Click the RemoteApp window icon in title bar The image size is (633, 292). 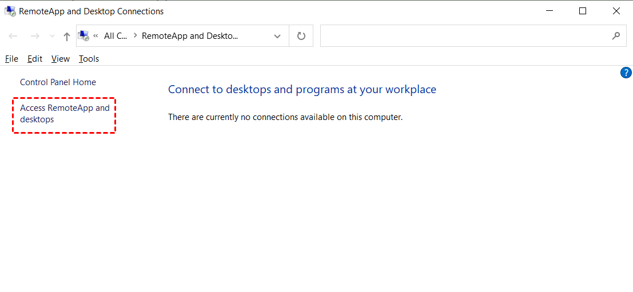point(10,11)
